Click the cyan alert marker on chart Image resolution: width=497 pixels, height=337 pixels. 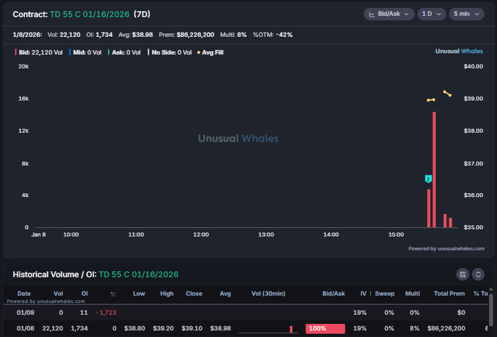coord(428,179)
